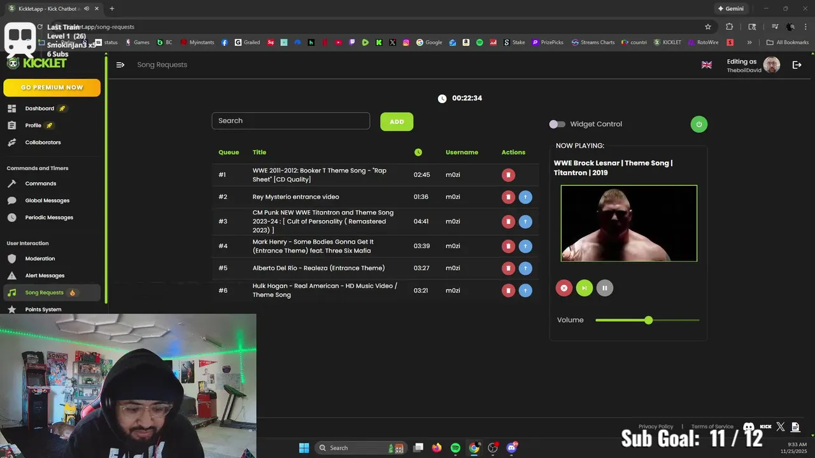Remove Alberto Del Rio Realeza from queue
Image resolution: width=815 pixels, height=458 pixels.
(508, 268)
